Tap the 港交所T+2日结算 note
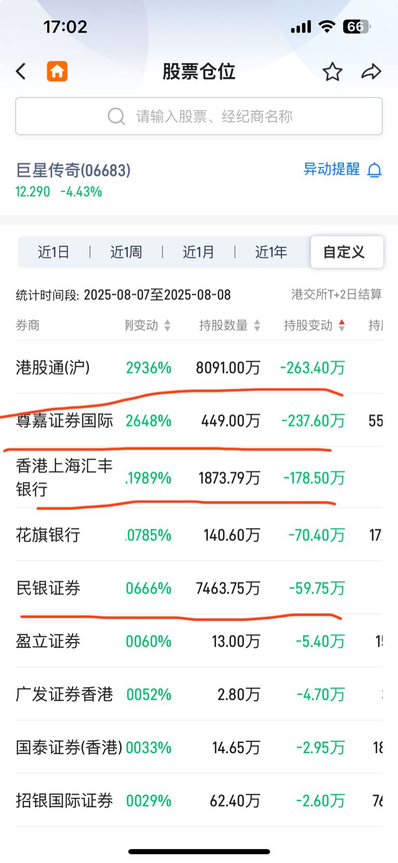The image size is (398, 863). (337, 295)
